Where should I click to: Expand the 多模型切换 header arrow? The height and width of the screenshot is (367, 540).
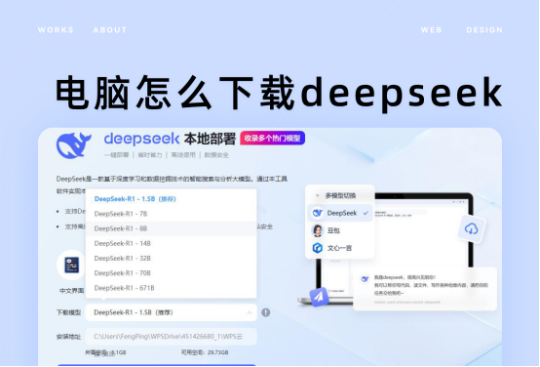(x=317, y=196)
